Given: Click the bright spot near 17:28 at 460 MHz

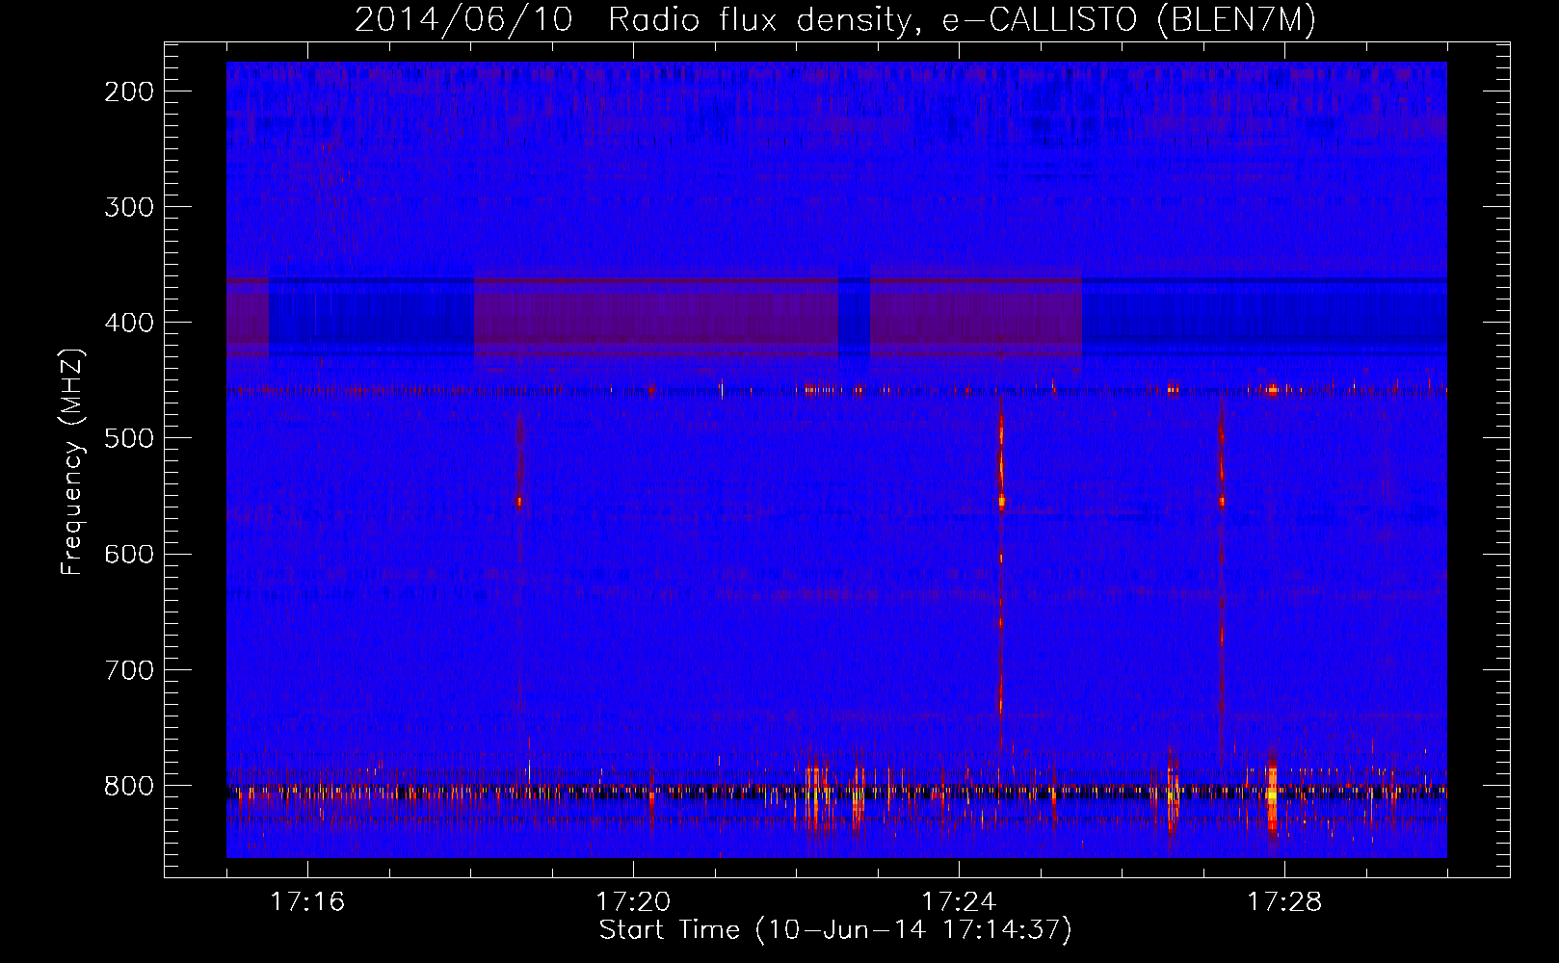Looking at the screenshot, I should [x=1272, y=390].
